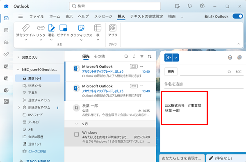Switch to the メッセージ tab
Image resolution: width=246 pixels, height=162 pixels.
coord(103,16)
